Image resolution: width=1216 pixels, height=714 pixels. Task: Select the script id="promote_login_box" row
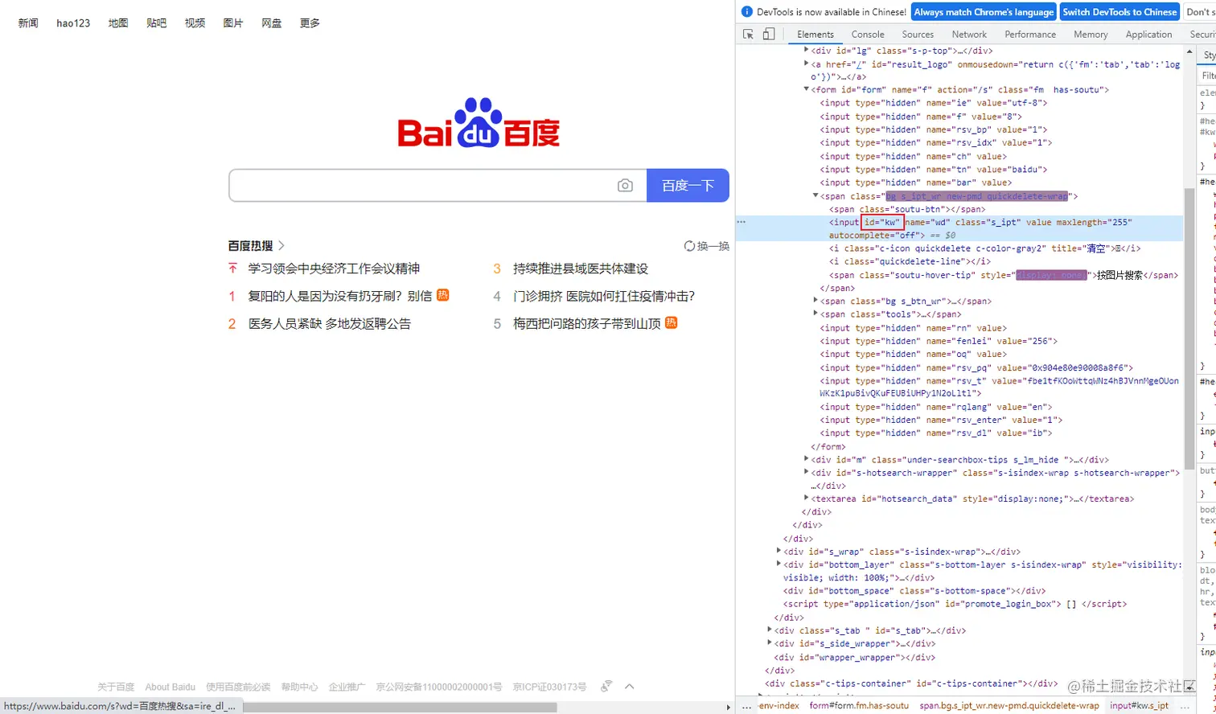click(955, 604)
